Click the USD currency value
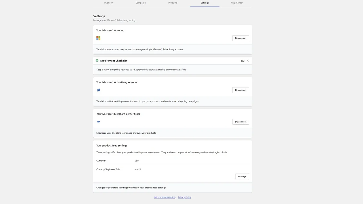The width and height of the screenshot is (363, 204). coord(137,160)
